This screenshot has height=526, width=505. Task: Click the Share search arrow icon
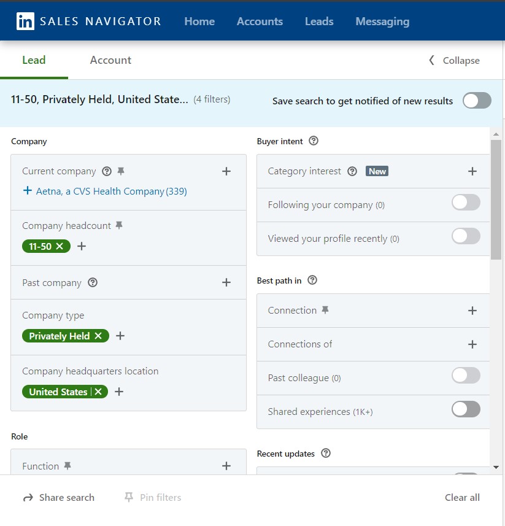(x=28, y=498)
